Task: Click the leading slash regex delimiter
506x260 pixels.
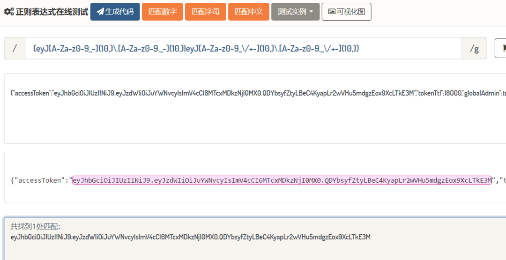Action: point(15,48)
